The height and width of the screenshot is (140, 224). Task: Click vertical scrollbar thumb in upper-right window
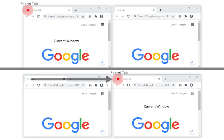[199, 32]
